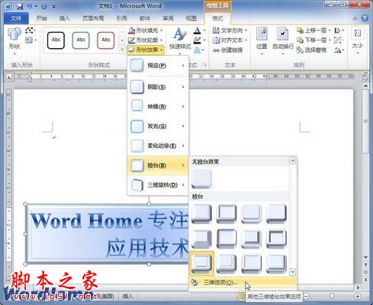Click the draw text box icon under edit shape

pos(29,40)
